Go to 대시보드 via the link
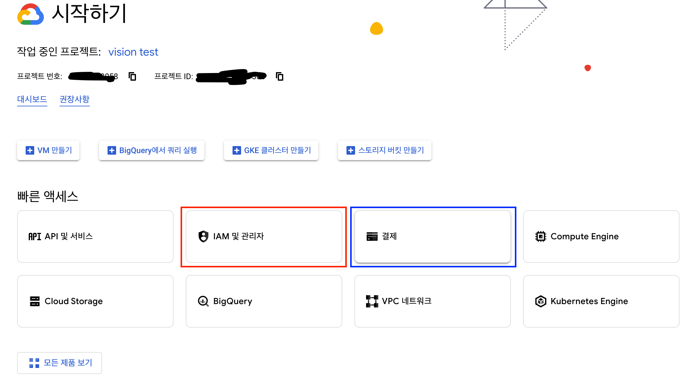This screenshot has height=382, width=693. click(32, 99)
